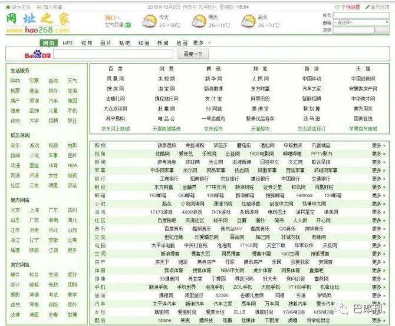The image size is (395, 326).
Task: Switch to the 地图 search tab
Action: (x=182, y=43)
